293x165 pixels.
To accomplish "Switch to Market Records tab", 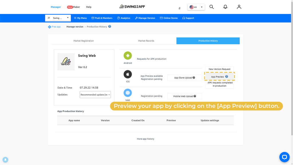I will pyautogui.click(x=146, y=41).
